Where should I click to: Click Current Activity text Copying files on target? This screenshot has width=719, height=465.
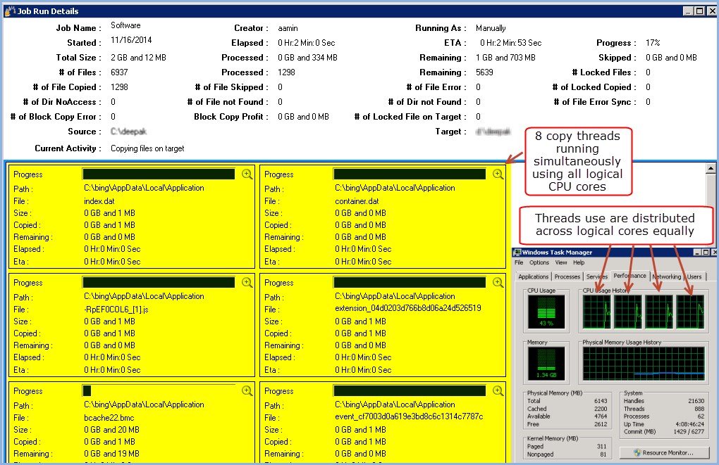147,148
